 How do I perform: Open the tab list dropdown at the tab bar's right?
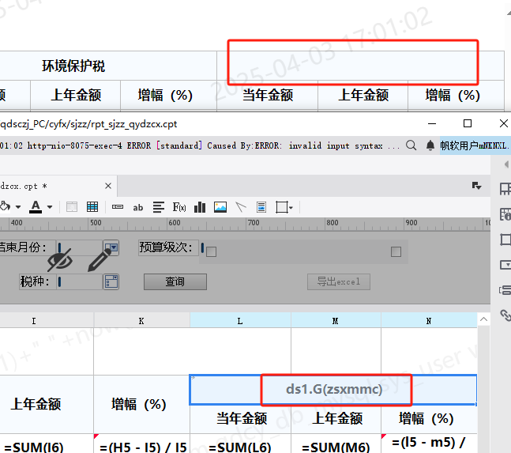click(x=476, y=185)
